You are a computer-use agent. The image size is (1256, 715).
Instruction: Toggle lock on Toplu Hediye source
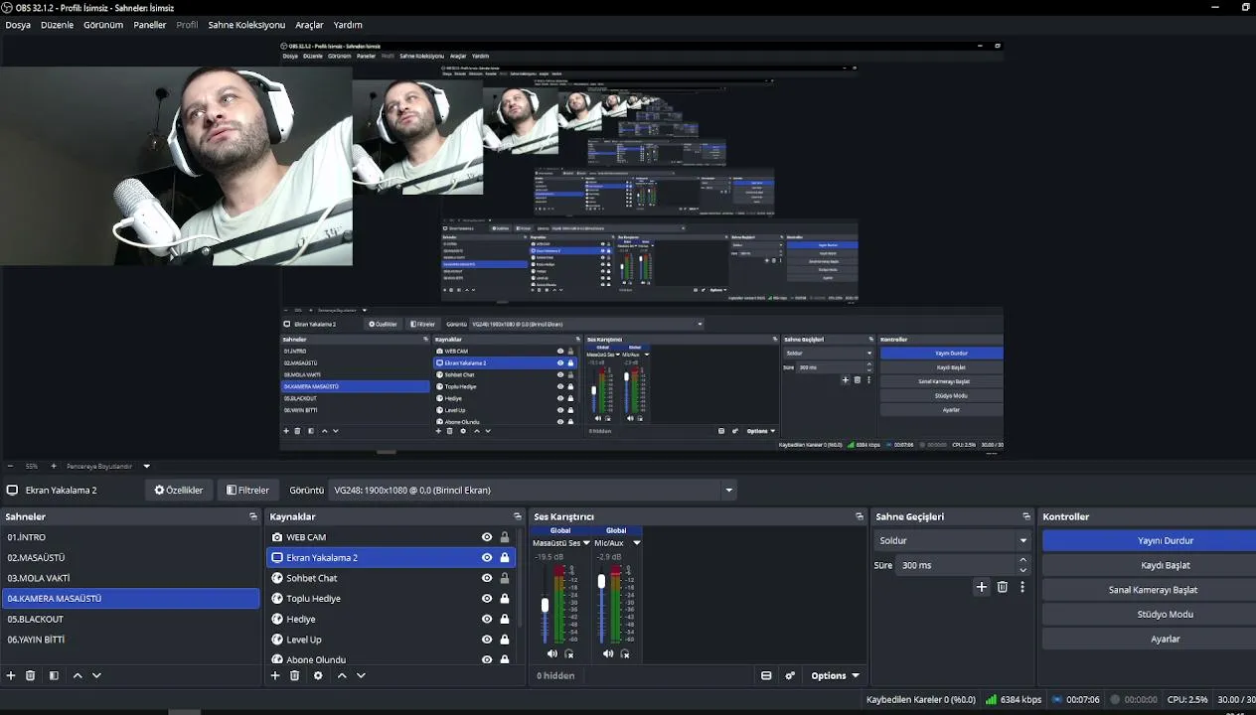point(505,599)
